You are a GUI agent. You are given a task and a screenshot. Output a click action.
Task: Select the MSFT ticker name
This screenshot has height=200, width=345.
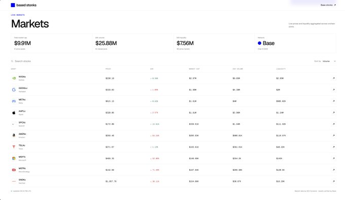22,157
